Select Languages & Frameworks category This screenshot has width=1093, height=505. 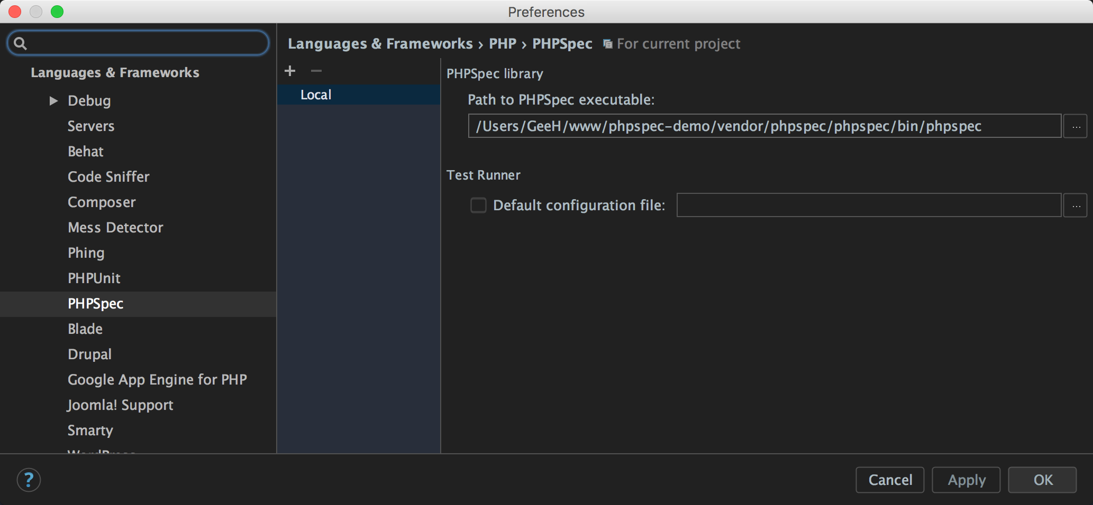point(115,72)
